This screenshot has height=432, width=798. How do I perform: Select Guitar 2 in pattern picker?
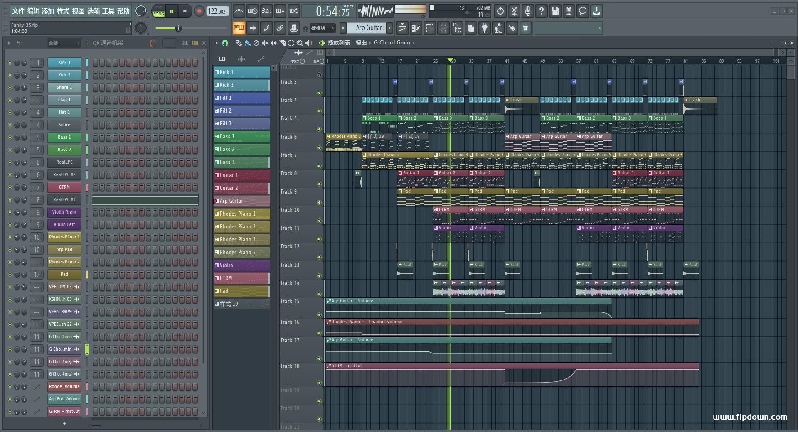point(242,188)
